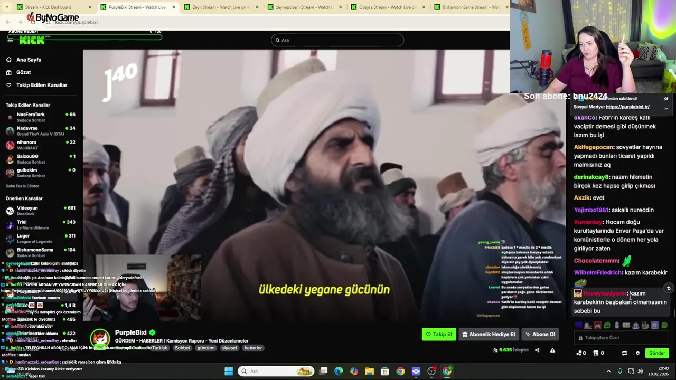Open pinned link https://purplebixi.tr/
Viewport: 676px width, 380px height.
[x=627, y=107]
